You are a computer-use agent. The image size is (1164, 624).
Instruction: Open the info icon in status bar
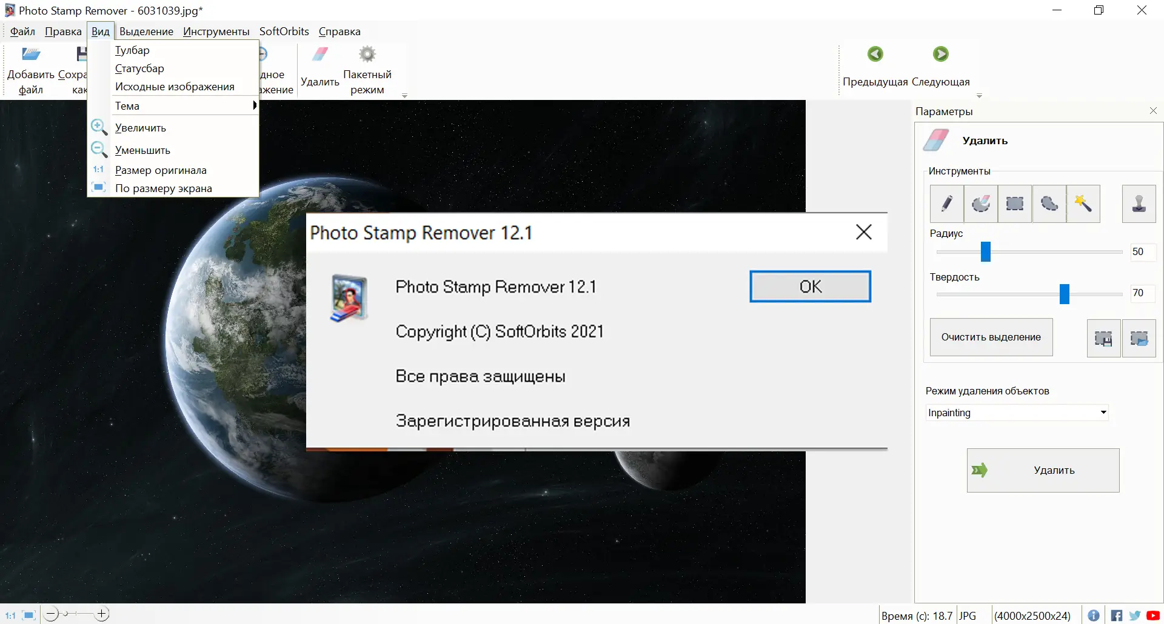click(1094, 616)
